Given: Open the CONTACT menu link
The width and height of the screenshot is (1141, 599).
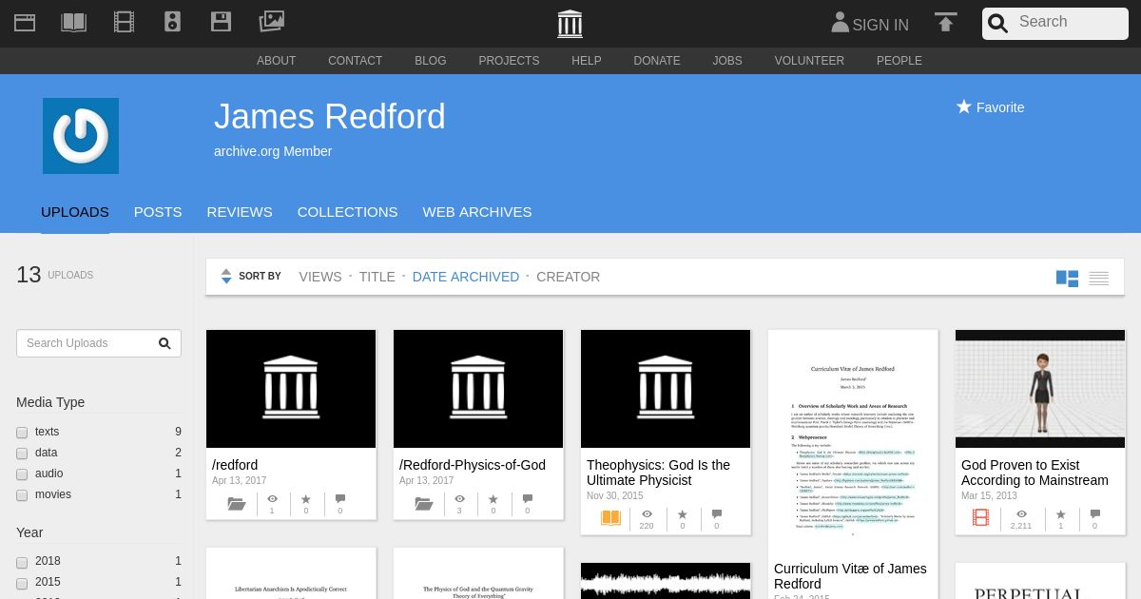Looking at the screenshot, I should coord(356,61).
